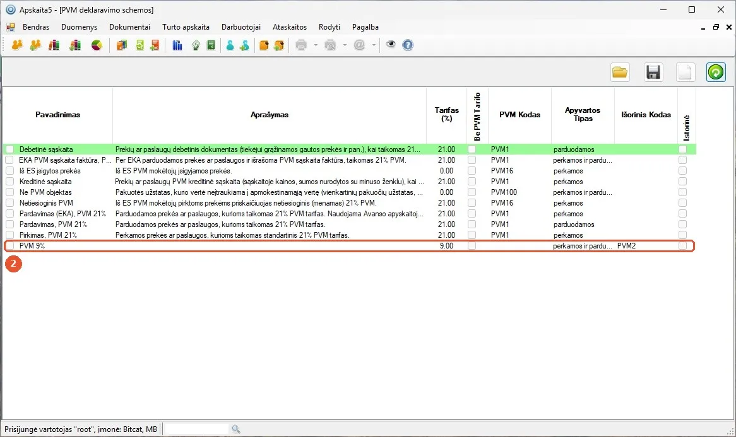Open the pie chart toolbar icon
The image size is (736, 437).
[x=97, y=45]
